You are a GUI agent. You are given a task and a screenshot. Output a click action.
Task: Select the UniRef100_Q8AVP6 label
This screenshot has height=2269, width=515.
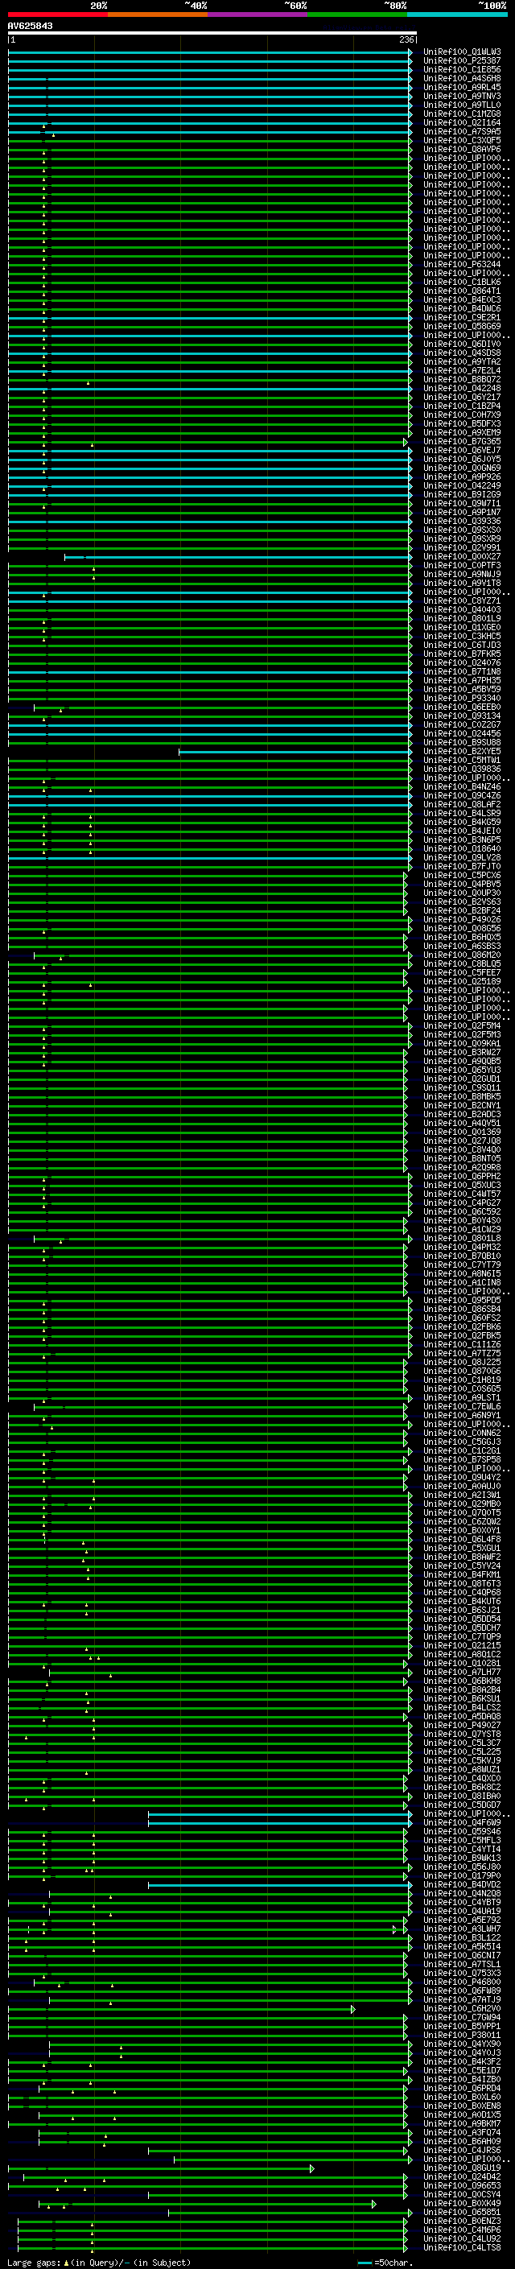(x=461, y=149)
